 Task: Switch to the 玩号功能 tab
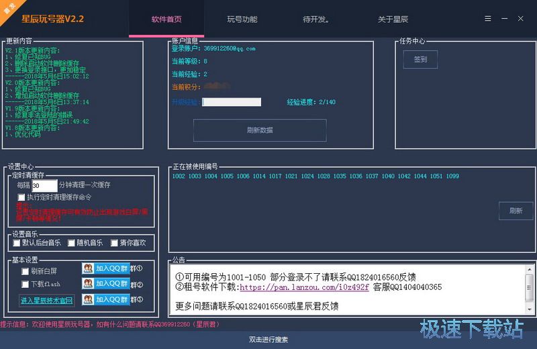242,19
